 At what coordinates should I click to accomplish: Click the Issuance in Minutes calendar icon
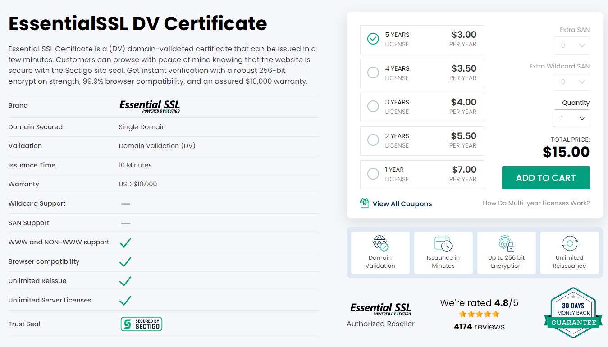coord(443,243)
